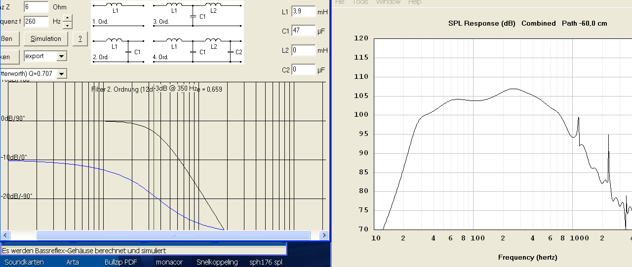The height and width of the screenshot is (267, 632).
Task: Select the 1. Ord. filter circuit diagram
Action: click(x=118, y=14)
